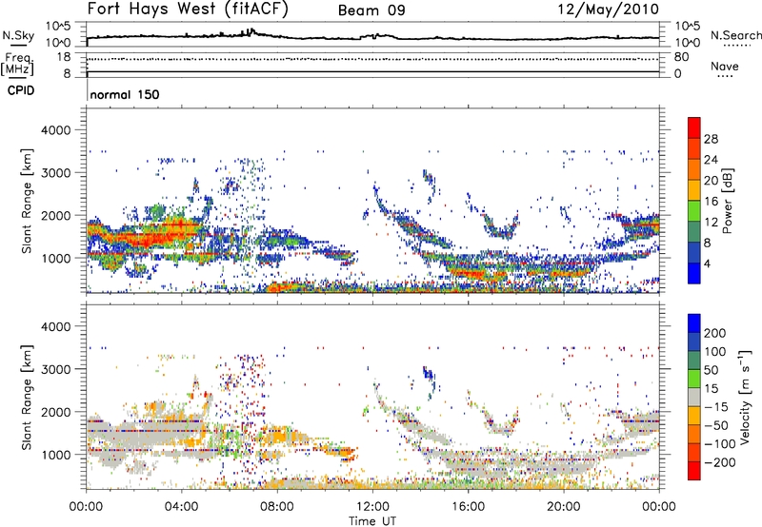The height and width of the screenshot is (527, 762).
Task: Click the '20:00' time axis label
Action: [x=564, y=507]
